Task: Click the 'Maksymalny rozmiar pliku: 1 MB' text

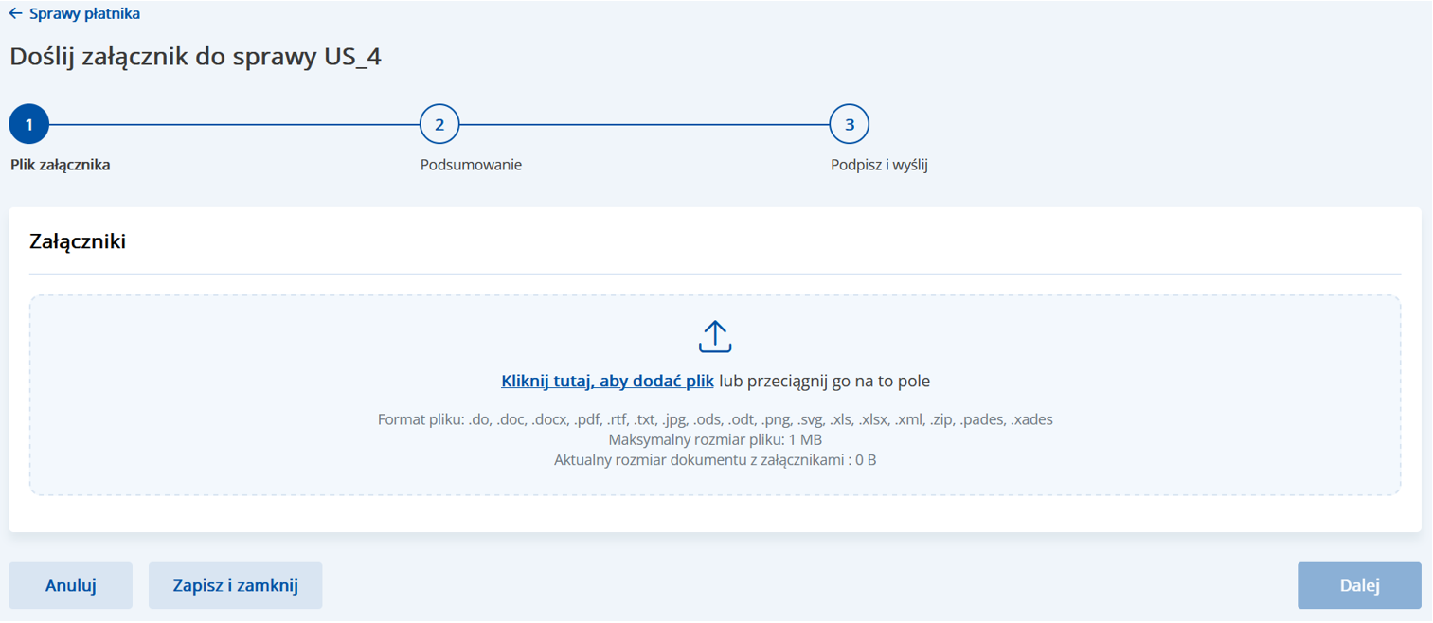Action: [x=715, y=440]
